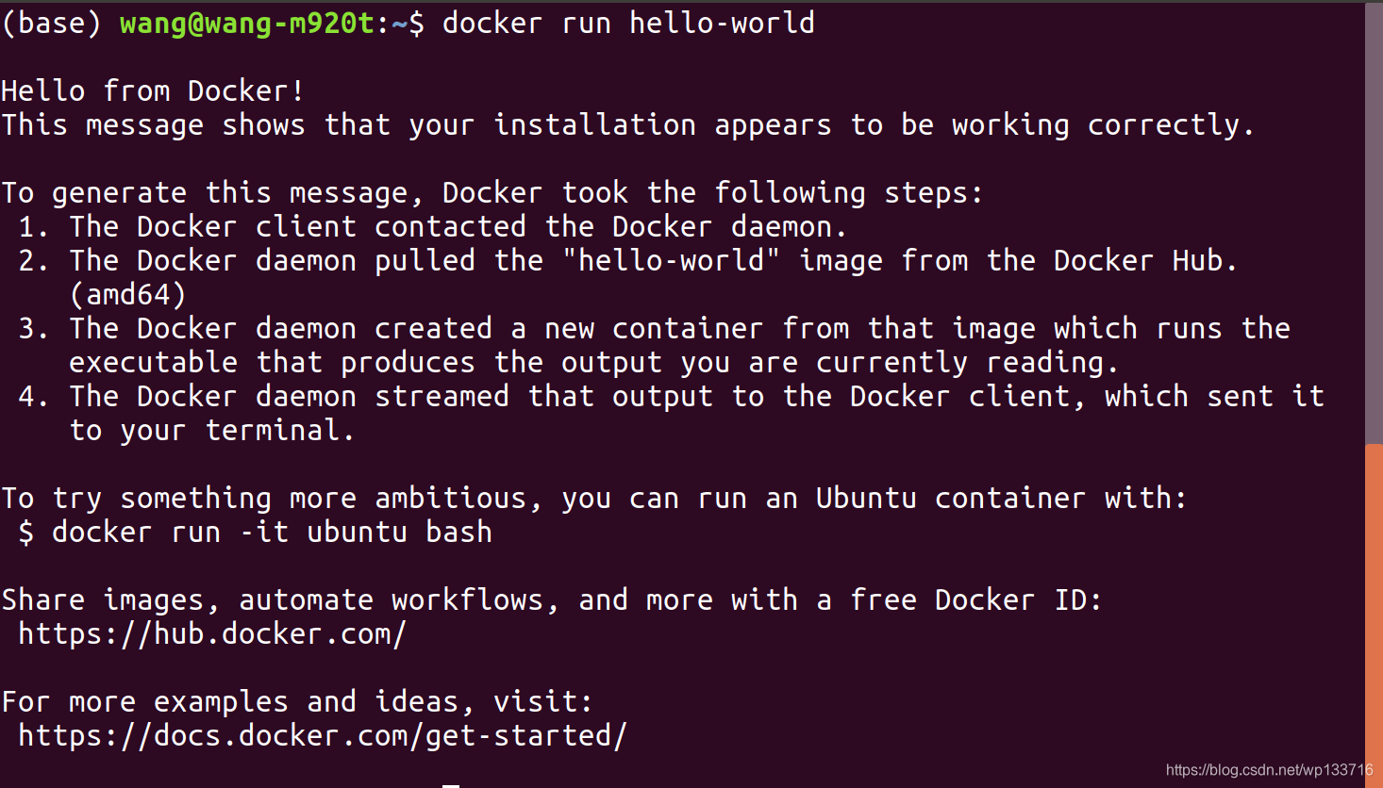The image size is (1383, 788).
Task: Click the '$ docker run -it ubuntu bash' line
Action: pos(255,533)
